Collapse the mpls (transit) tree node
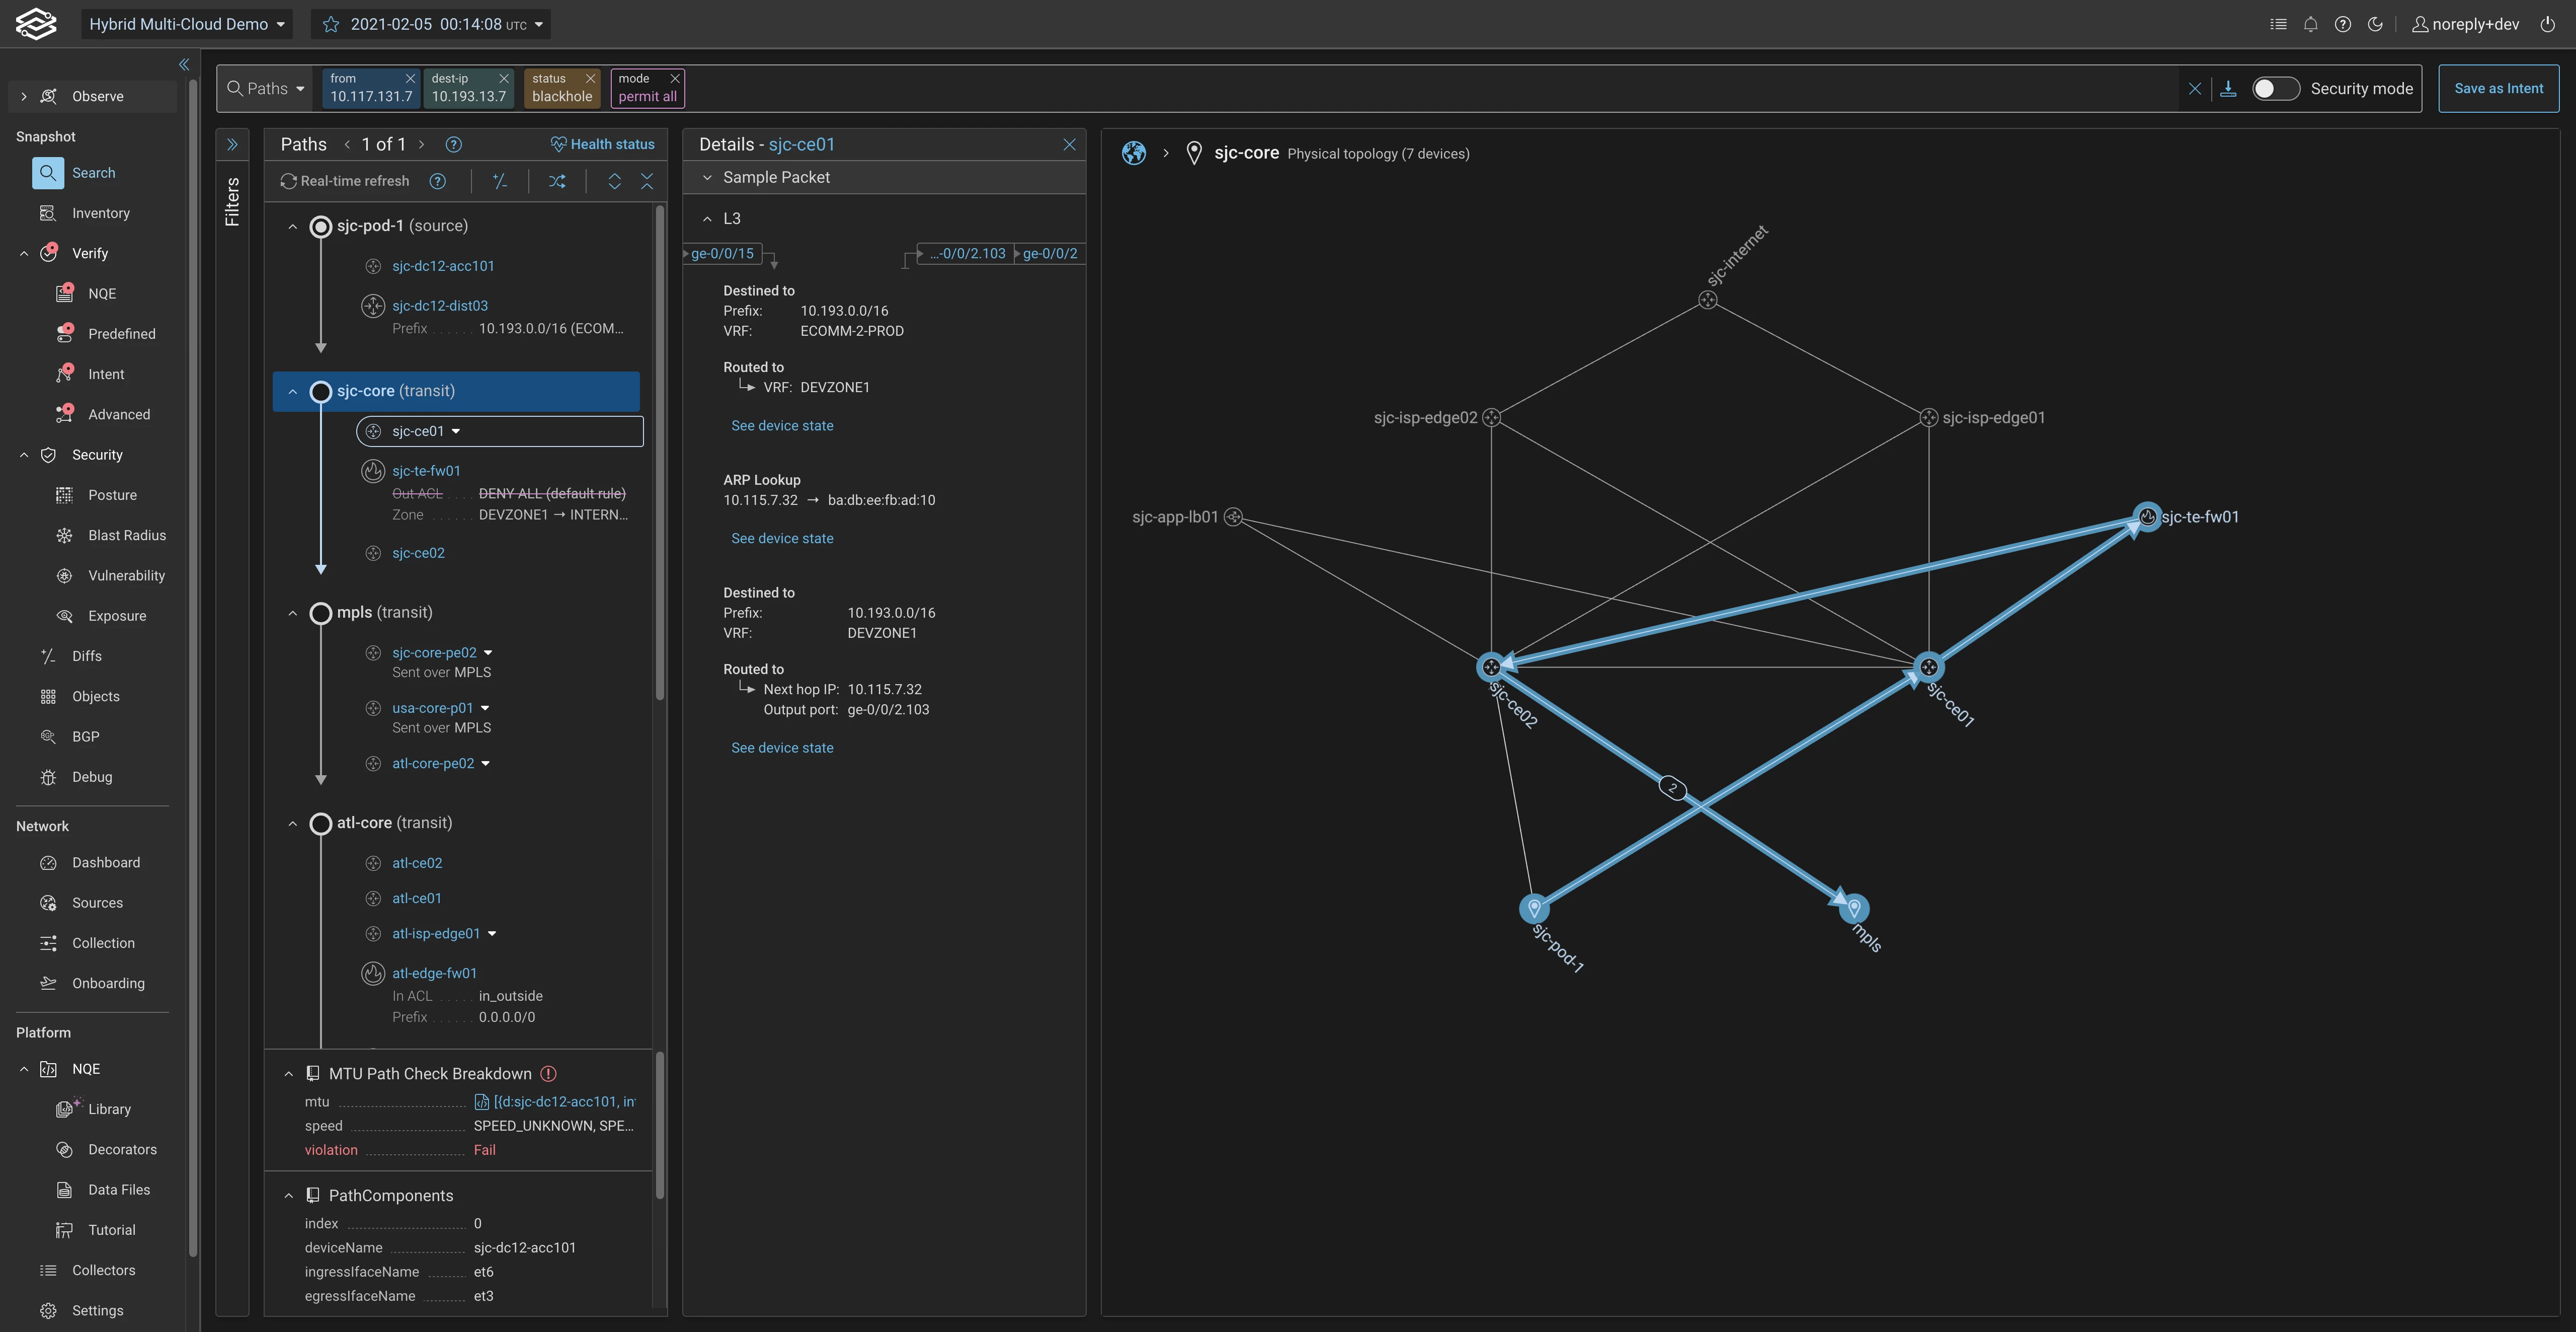 292,613
